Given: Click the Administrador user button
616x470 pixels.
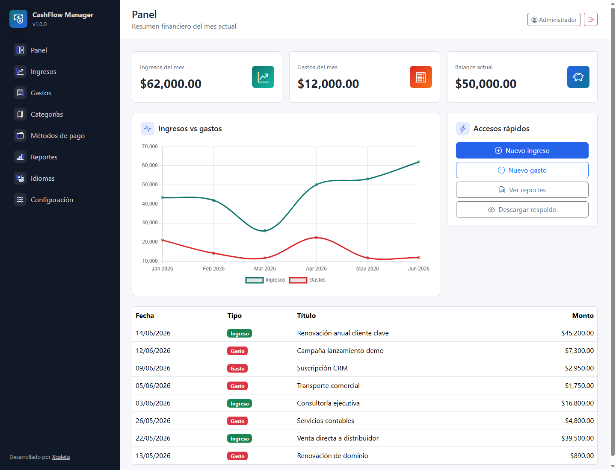Looking at the screenshot, I should point(554,20).
